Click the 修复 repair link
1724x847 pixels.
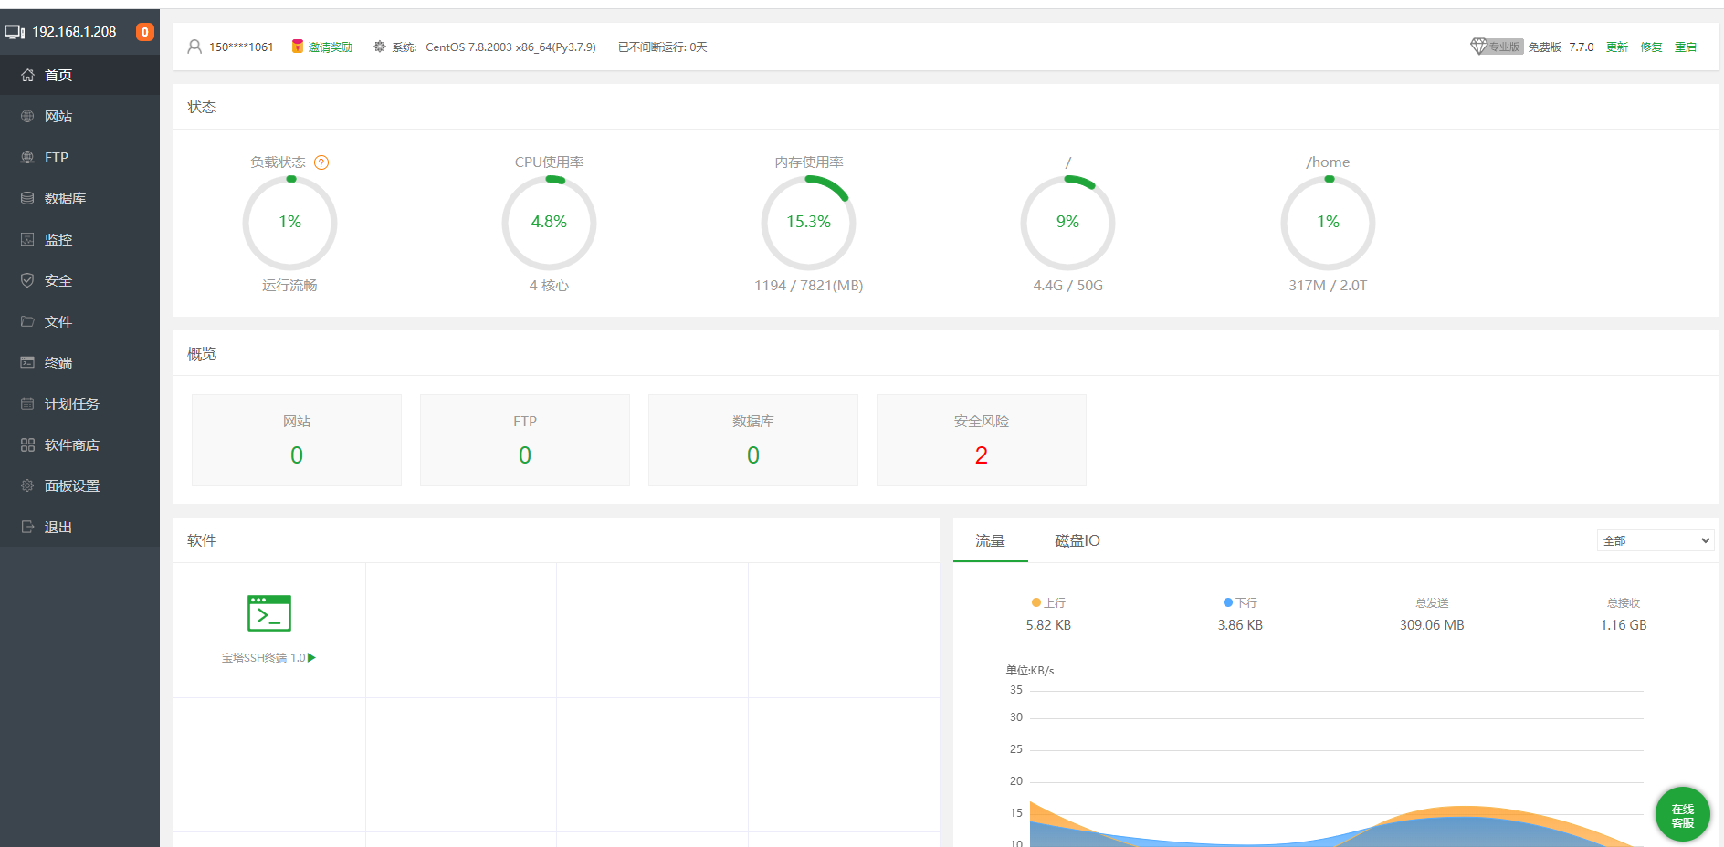pos(1651,47)
